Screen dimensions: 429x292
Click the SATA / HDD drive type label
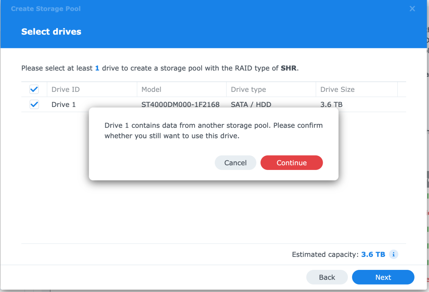(x=251, y=104)
